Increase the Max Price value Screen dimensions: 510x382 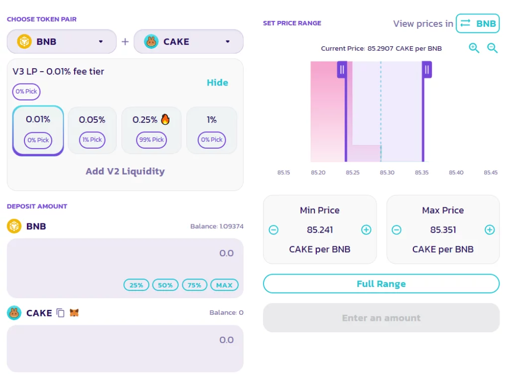pyautogui.click(x=490, y=230)
